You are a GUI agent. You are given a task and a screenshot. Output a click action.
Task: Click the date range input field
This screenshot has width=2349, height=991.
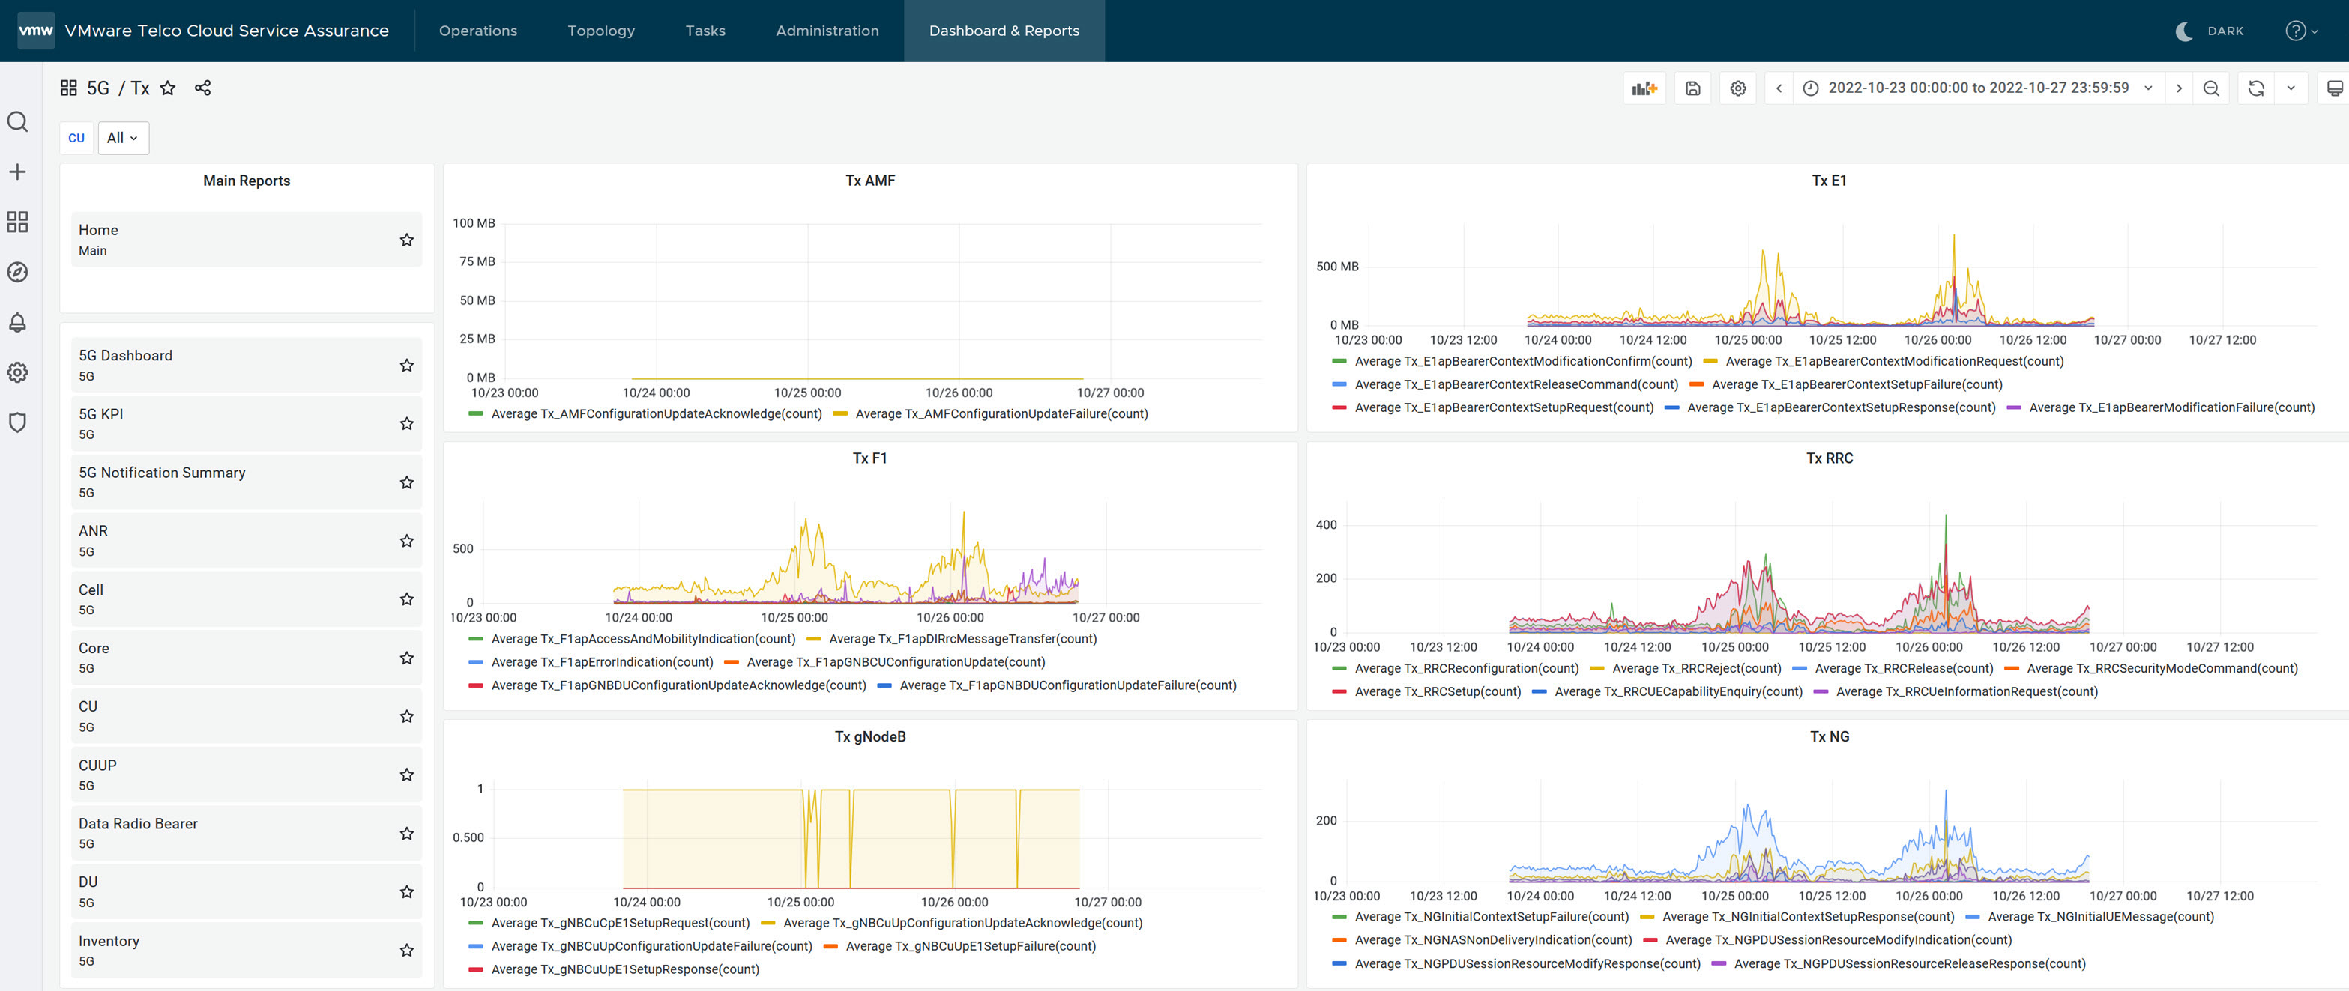click(1977, 87)
